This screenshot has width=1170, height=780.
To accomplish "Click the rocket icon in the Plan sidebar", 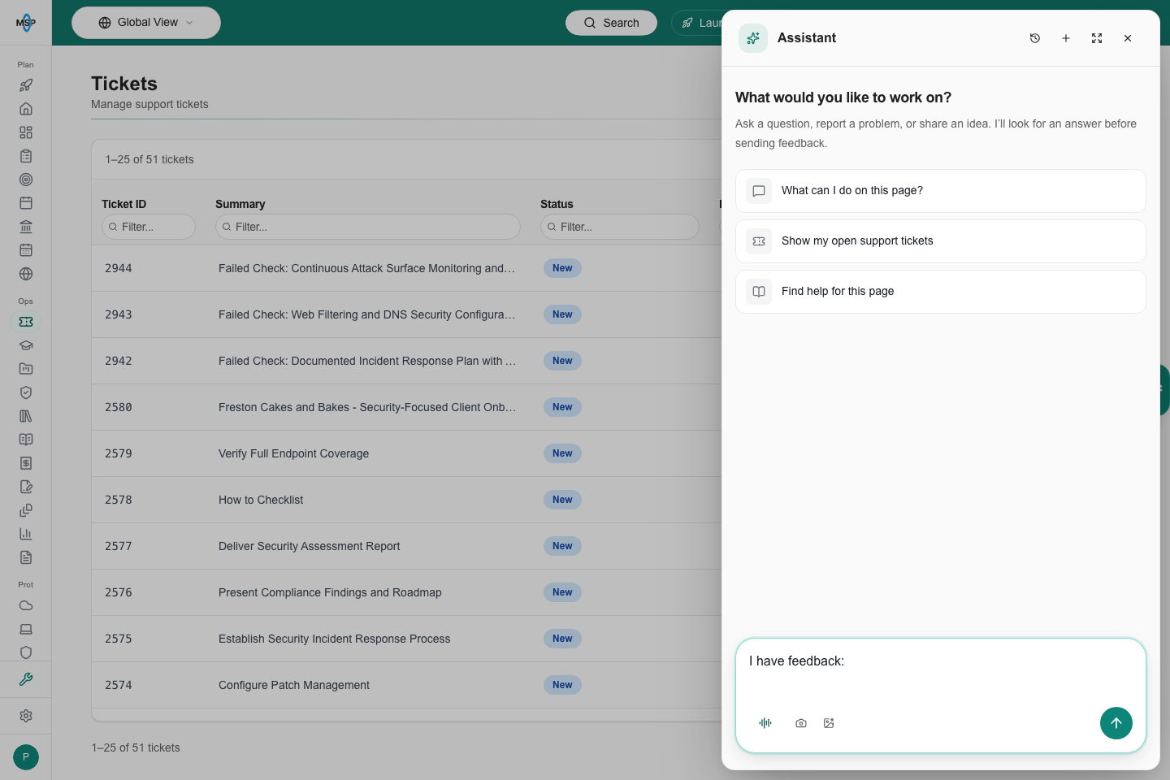I will point(26,85).
